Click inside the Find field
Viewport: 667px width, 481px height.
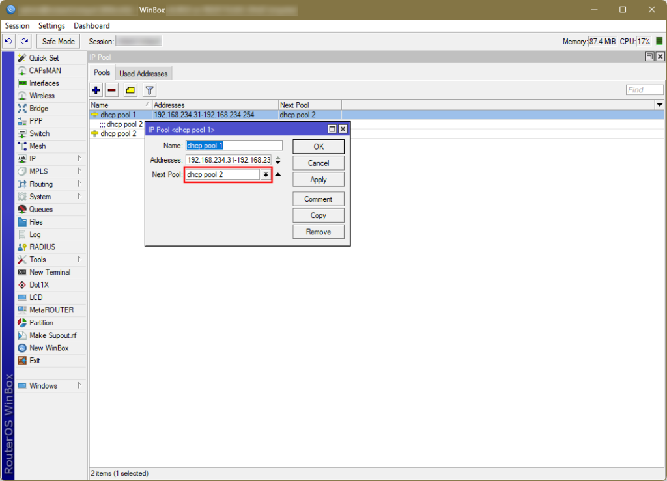coord(644,89)
